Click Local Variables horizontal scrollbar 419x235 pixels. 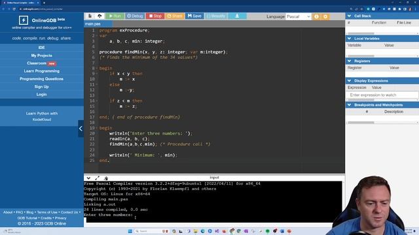pos(361,56)
